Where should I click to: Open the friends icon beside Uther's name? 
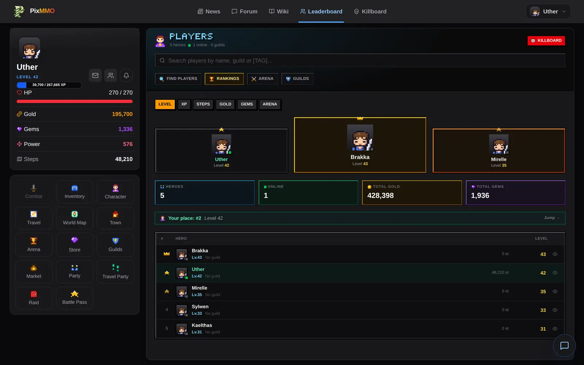tap(111, 76)
